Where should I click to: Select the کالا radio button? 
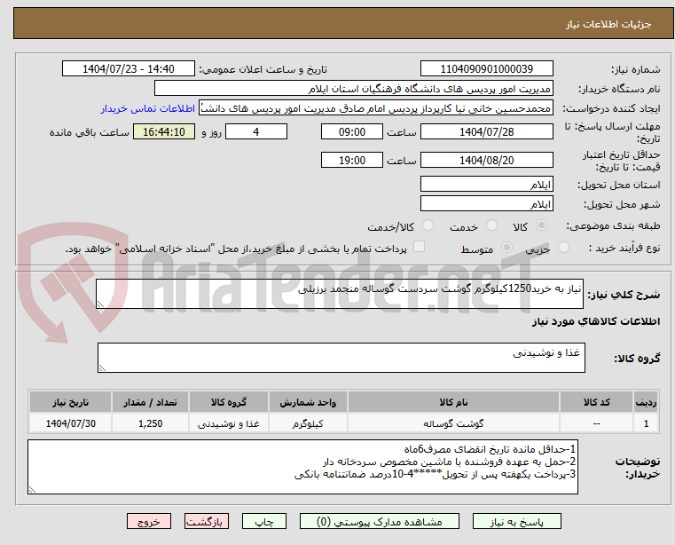542,225
